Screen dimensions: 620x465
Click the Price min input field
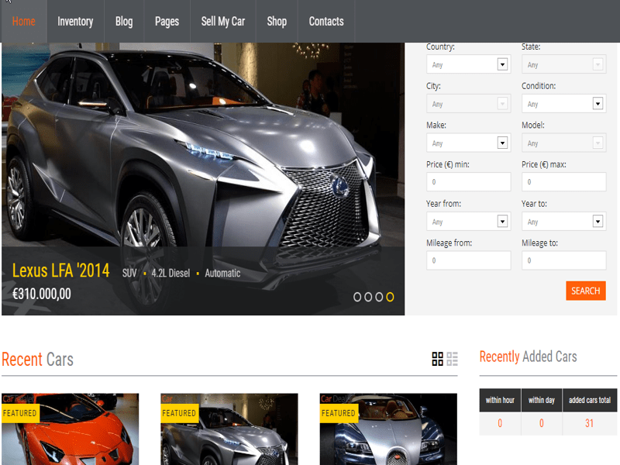[468, 182]
